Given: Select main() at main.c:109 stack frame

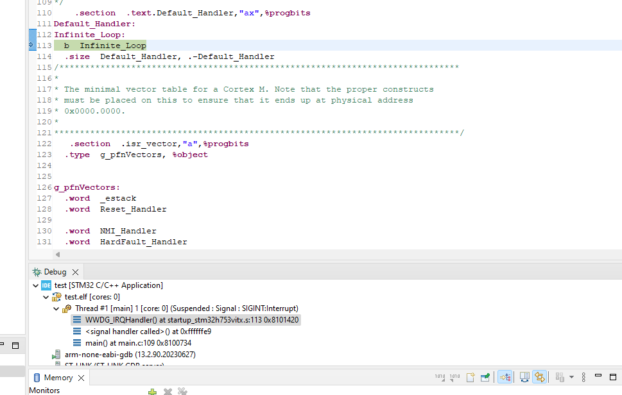Looking at the screenshot, I should (138, 342).
